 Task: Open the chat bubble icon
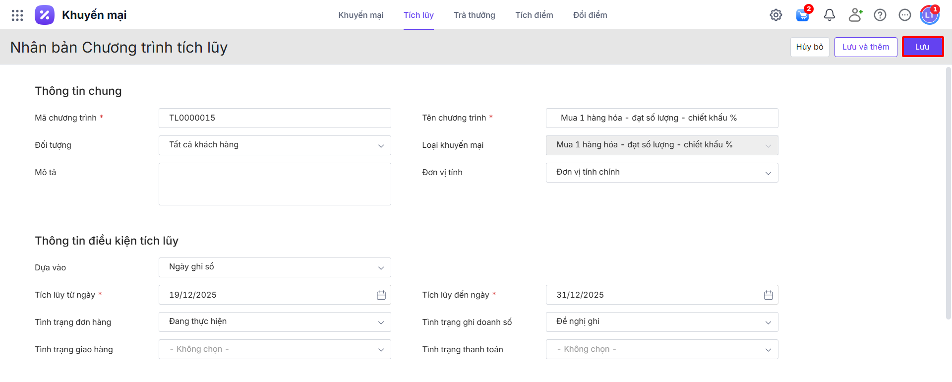click(905, 15)
